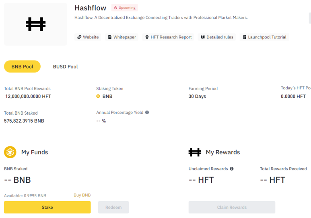Open the Whitepaper document link
Viewport: 311px width, 218px height.
pos(122,37)
